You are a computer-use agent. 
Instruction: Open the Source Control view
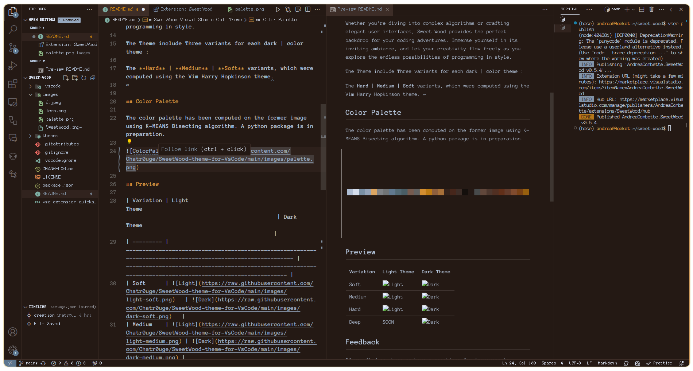[x=13, y=47]
